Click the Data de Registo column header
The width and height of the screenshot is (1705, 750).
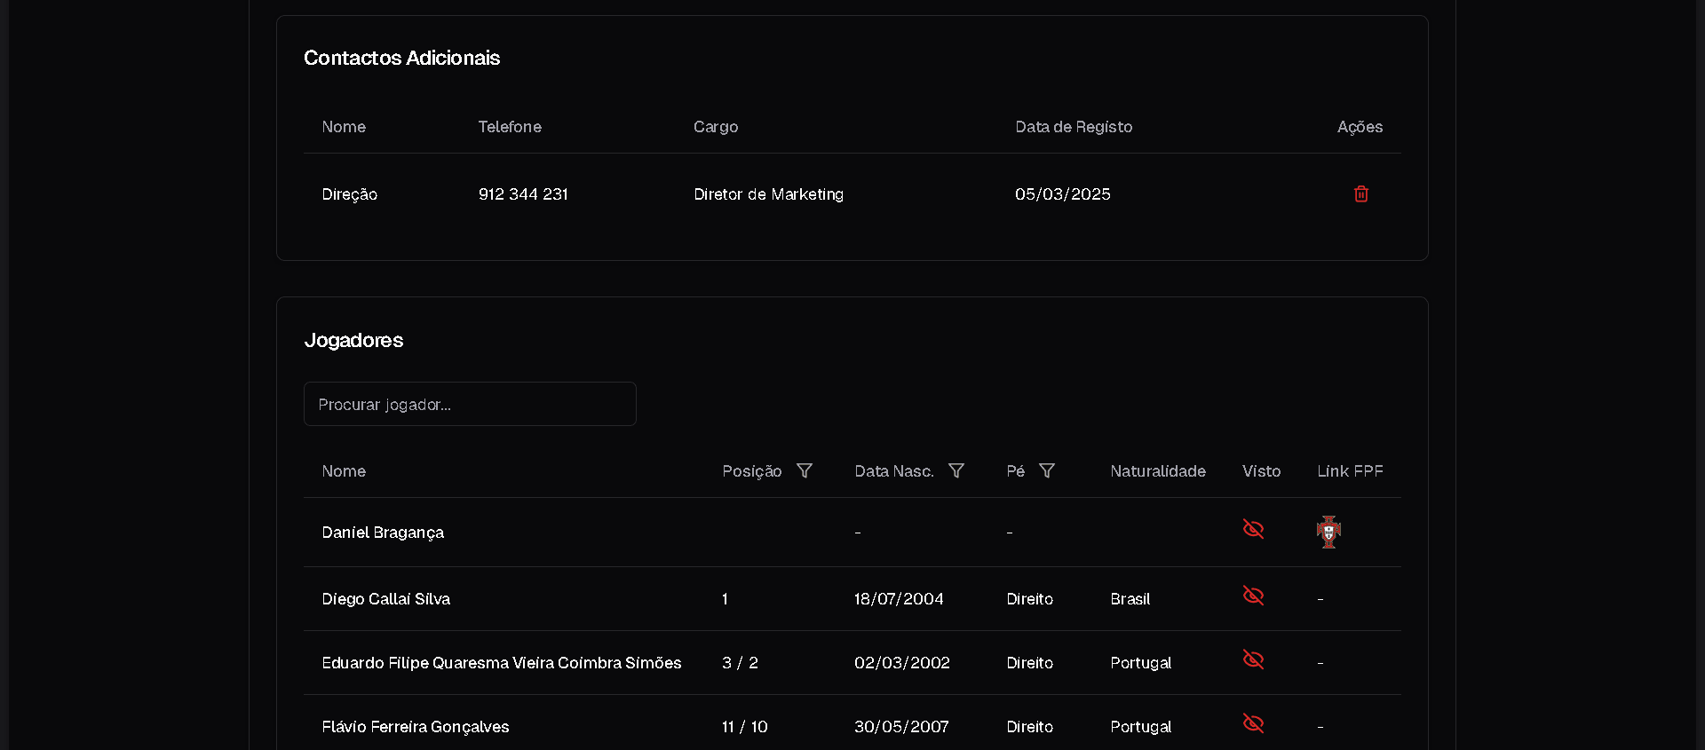(1074, 127)
